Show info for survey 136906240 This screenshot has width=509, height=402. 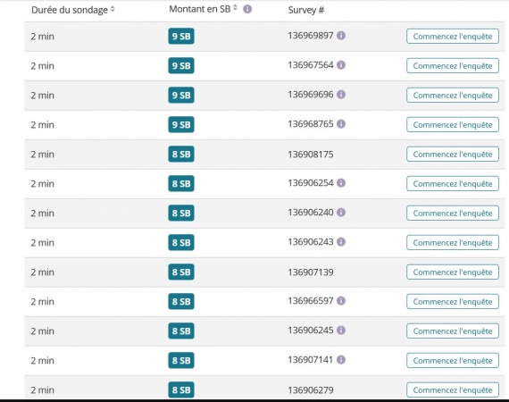click(x=341, y=213)
